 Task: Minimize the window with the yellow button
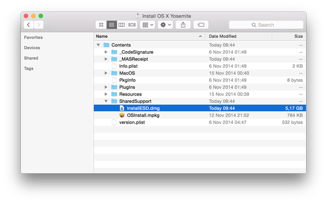(33, 16)
